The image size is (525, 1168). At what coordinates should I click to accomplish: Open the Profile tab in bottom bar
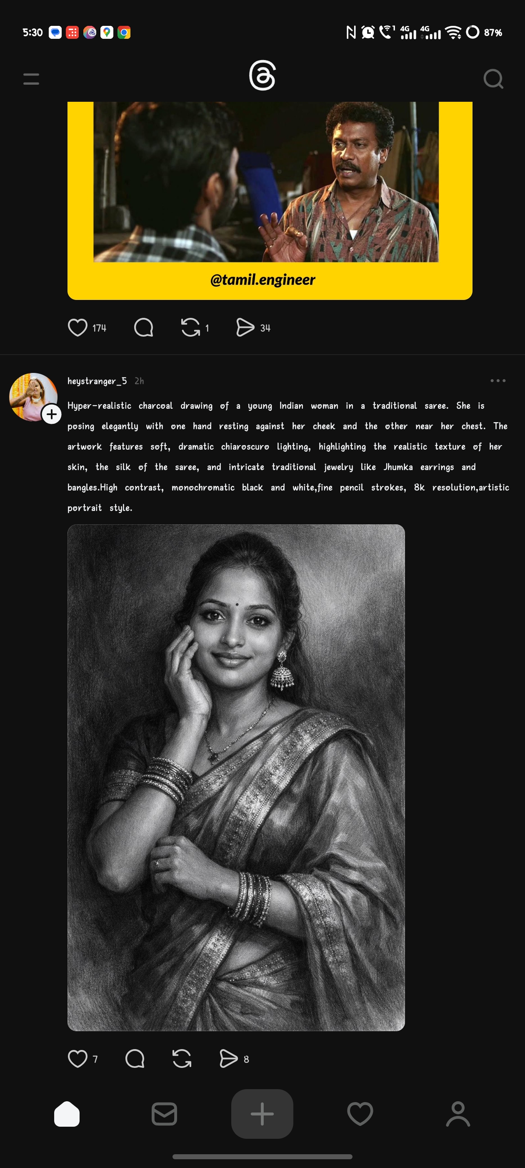point(458,1114)
